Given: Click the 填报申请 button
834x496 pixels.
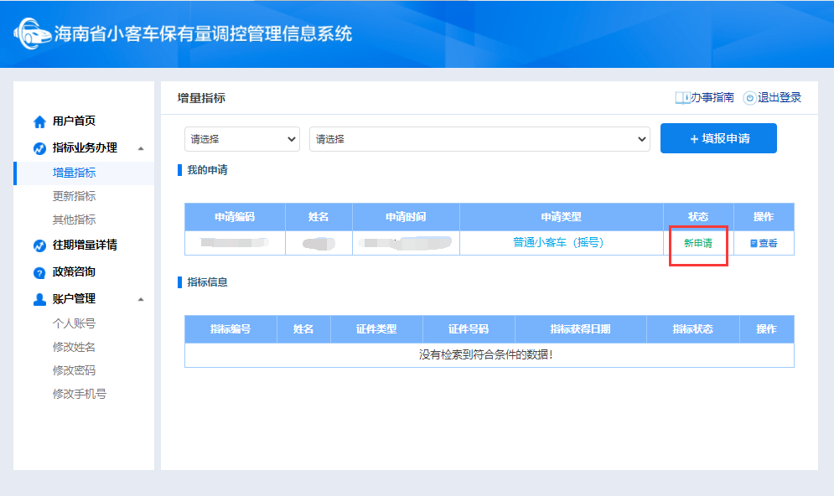Looking at the screenshot, I should (x=718, y=138).
